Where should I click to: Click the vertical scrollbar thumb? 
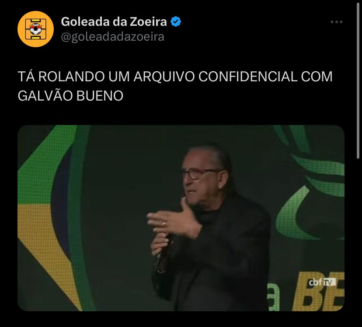pos(358,80)
